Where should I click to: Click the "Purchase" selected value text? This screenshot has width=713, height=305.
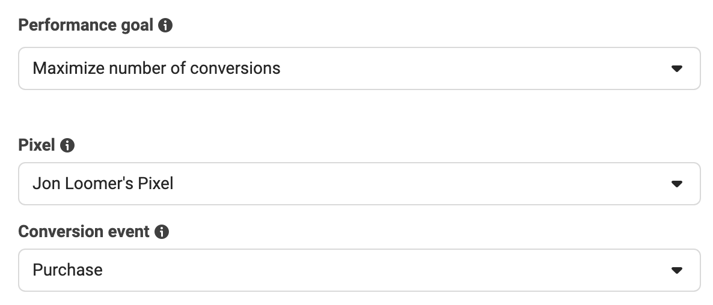68,270
